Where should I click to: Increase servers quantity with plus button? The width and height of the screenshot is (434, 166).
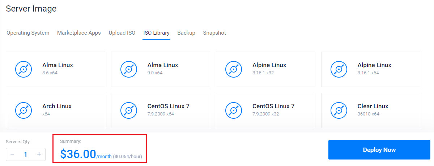pos(39,154)
